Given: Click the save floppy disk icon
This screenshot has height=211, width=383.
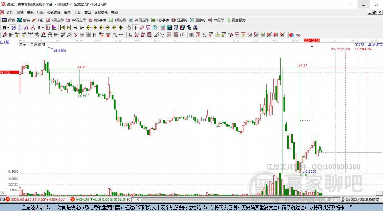Looking at the screenshot, I should 183,28.
